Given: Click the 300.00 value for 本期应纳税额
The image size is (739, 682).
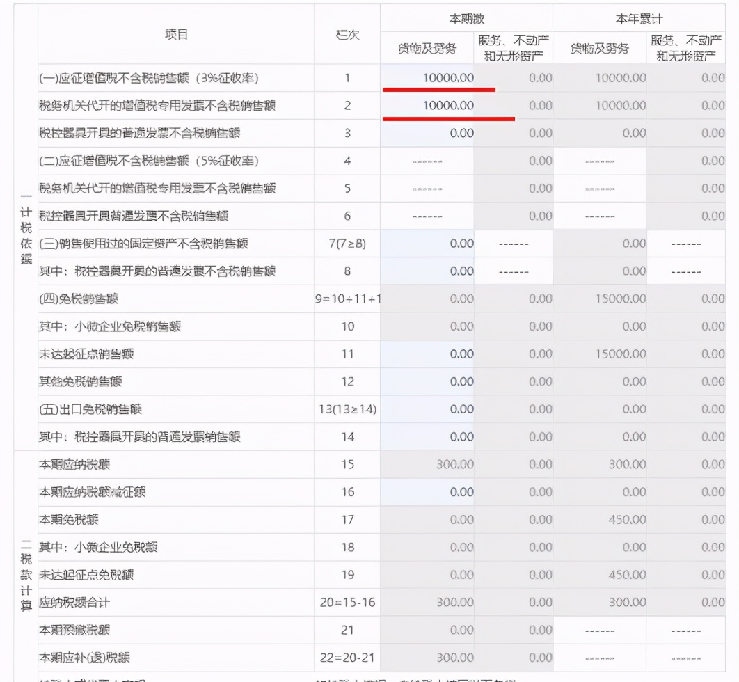Looking at the screenshot, I should (x=456, y=463).
